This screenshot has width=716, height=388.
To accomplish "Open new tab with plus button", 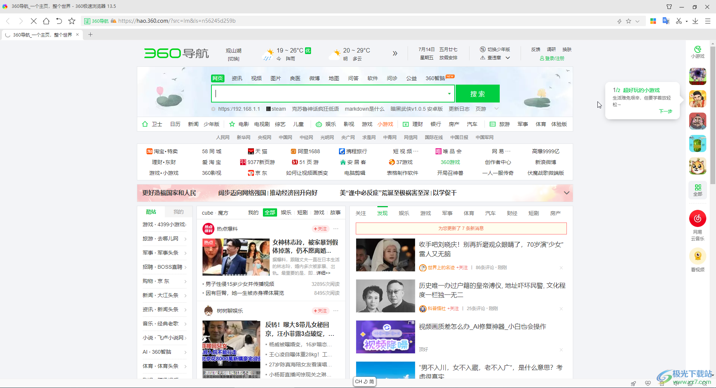I will coord(90,35).
